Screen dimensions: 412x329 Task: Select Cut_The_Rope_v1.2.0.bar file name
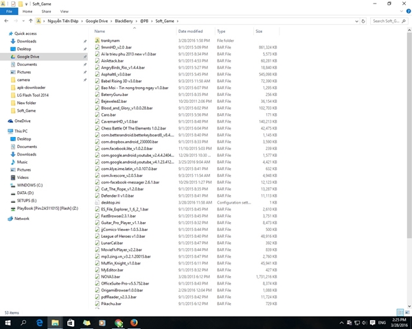pyautogui.click(x=122, y=189)
